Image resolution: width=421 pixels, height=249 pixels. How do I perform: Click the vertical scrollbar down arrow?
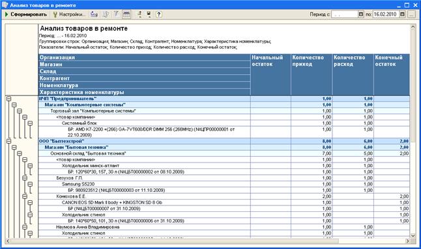tap(413, 235)
